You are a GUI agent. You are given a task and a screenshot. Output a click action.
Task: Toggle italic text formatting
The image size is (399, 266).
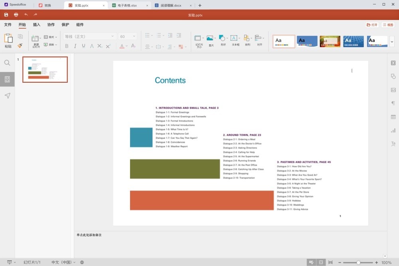click(x=75, y=46)
